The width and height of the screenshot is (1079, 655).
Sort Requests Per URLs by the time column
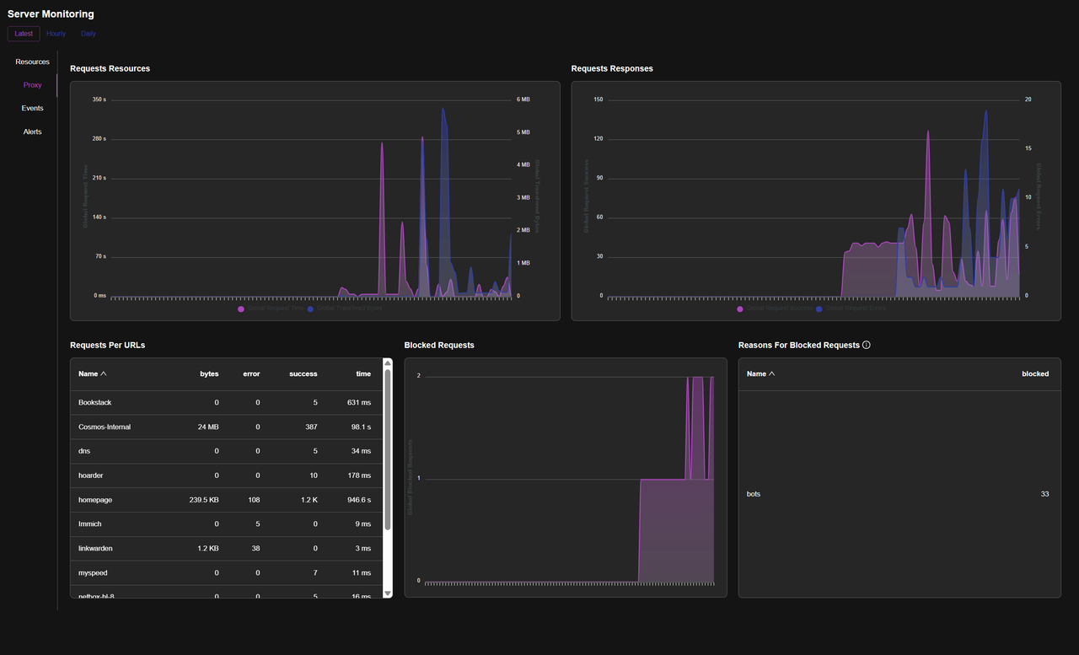tap(363, 373)
